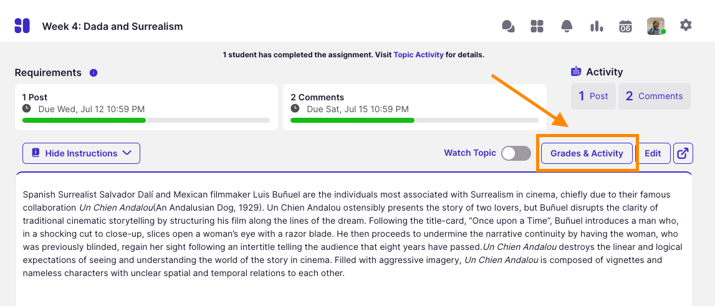Open the chat messages icon
This screenshot has width=715, height=306.
tap(508, 26)
